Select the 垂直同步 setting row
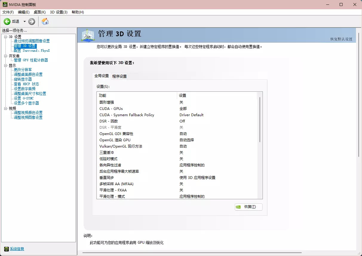Screen dimensions: 362x256 click(177, 177)
